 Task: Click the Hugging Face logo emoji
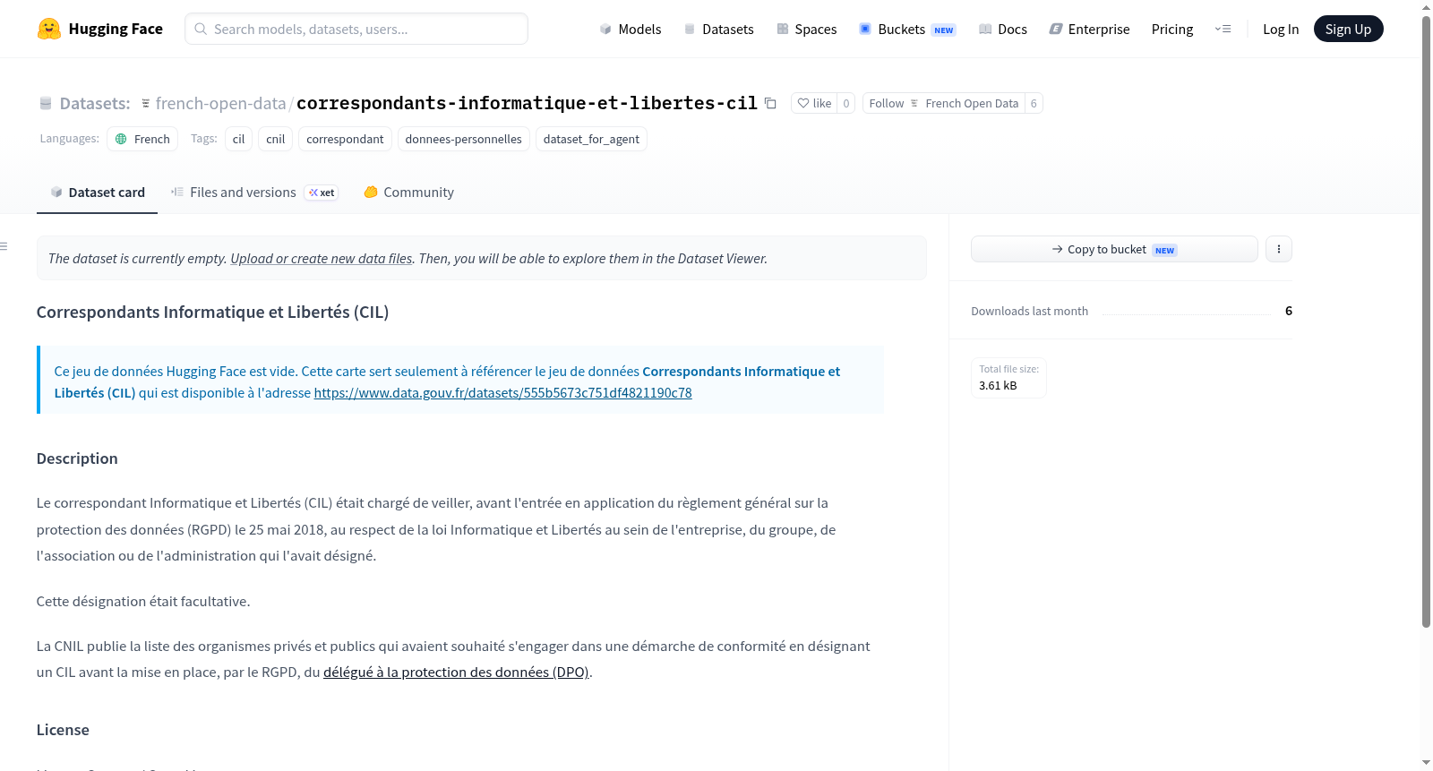tap(49, 29)
